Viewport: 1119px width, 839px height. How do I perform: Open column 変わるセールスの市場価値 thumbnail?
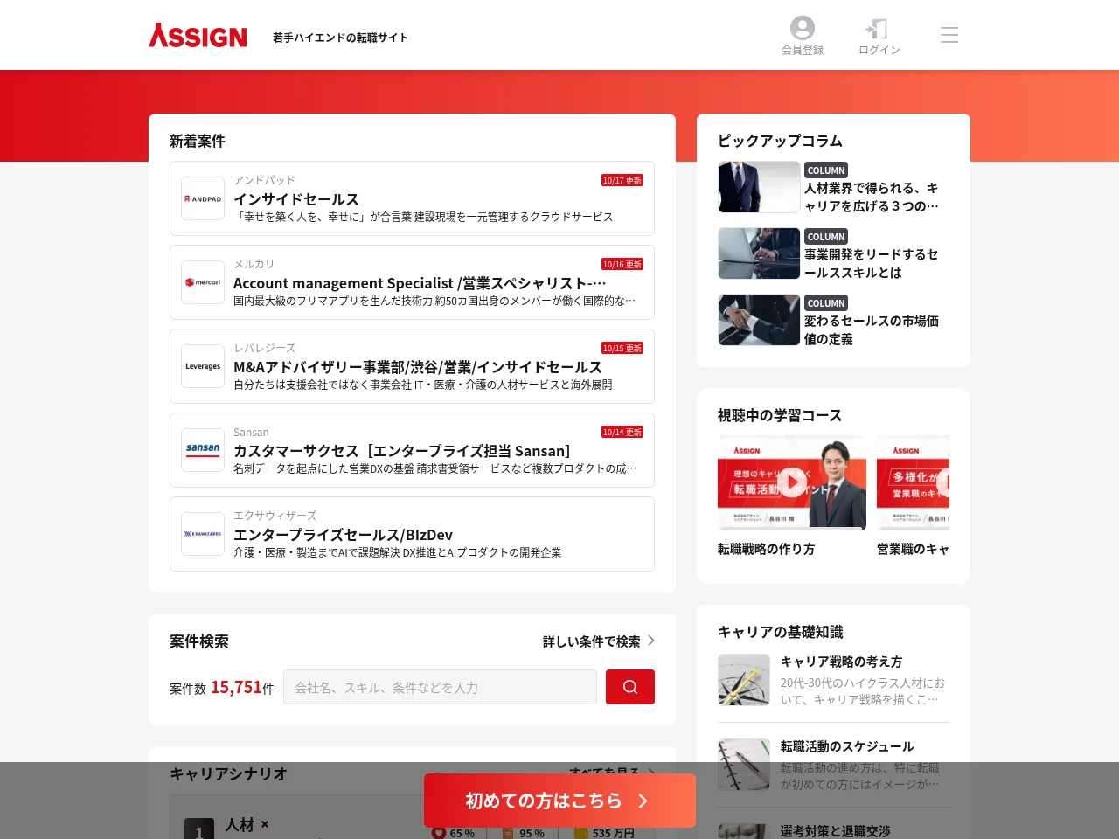pyautogui.click(x=759, y=320)
